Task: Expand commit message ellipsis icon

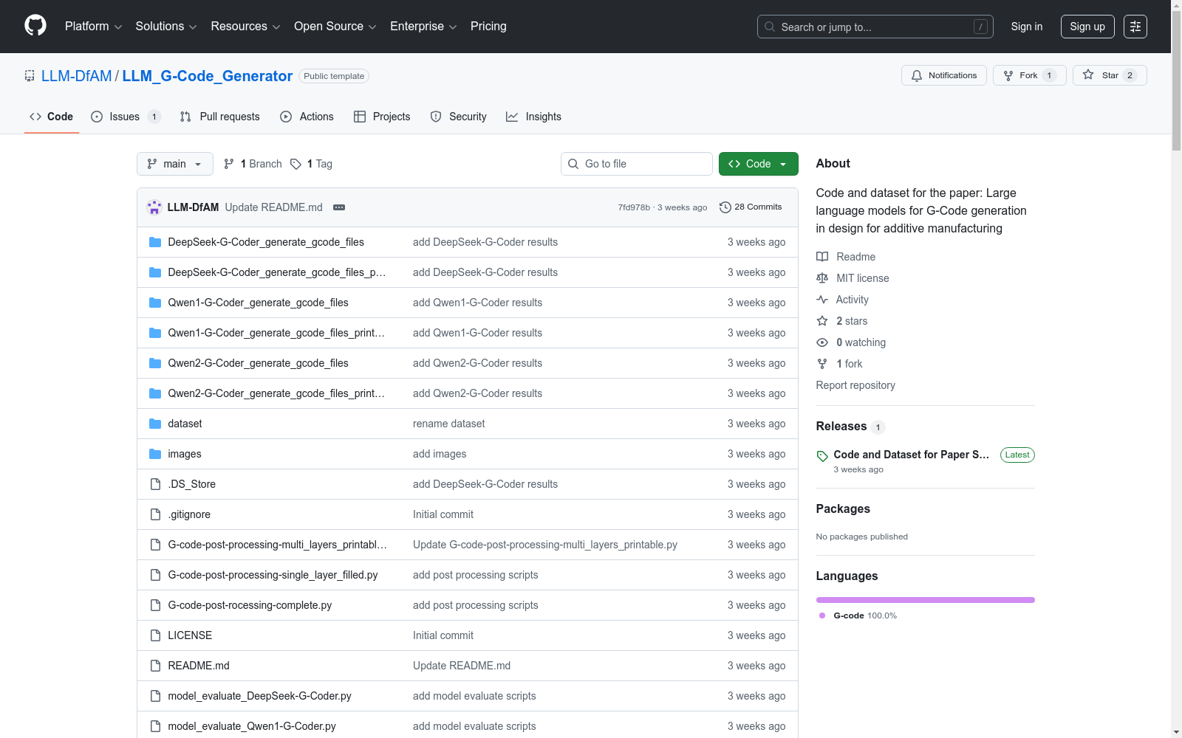Action: [x=339, y=207]
